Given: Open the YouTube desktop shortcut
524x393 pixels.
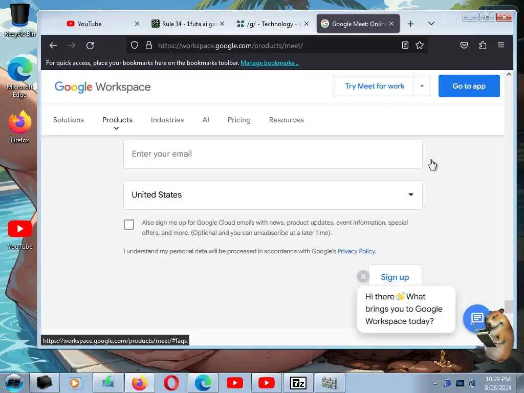Looking at the screenshot, I should coord(20,235).
